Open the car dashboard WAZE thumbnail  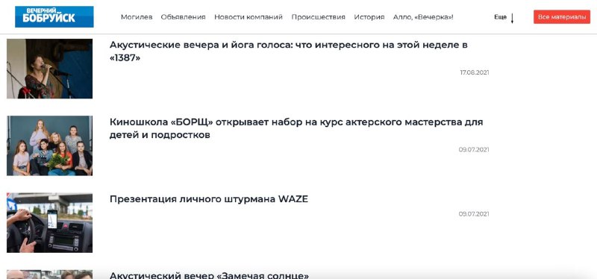click(x=49, y=222)
